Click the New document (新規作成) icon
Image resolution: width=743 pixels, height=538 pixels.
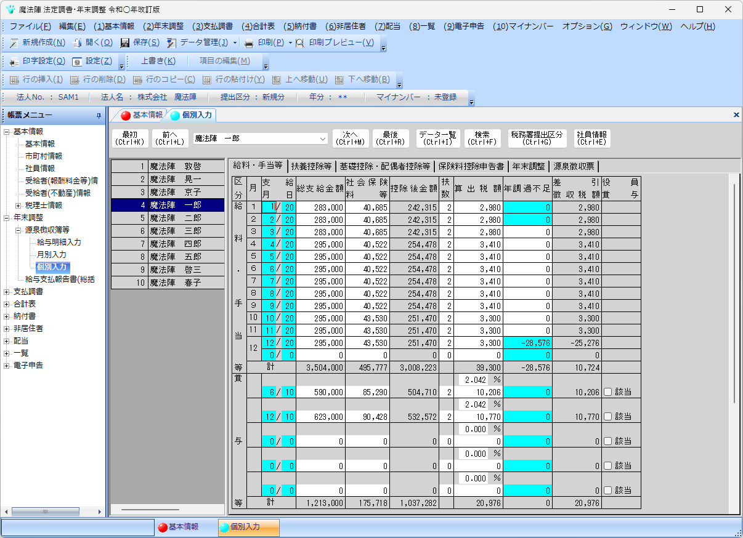coord(14,43)
